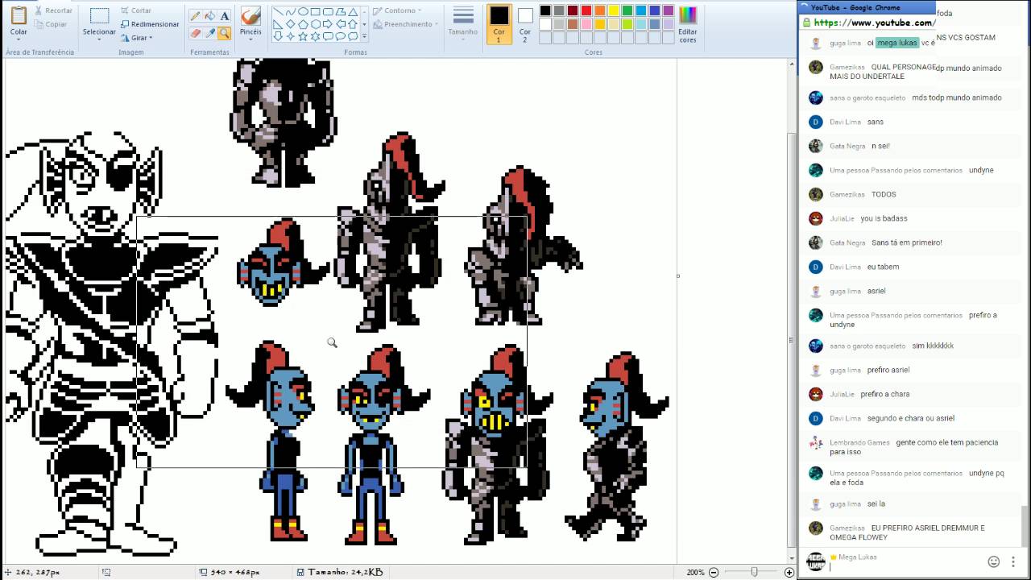The height and width of the screenshot is (580, 1031).
Task: Choose the triangle shape
Action: tap(353, 11)
